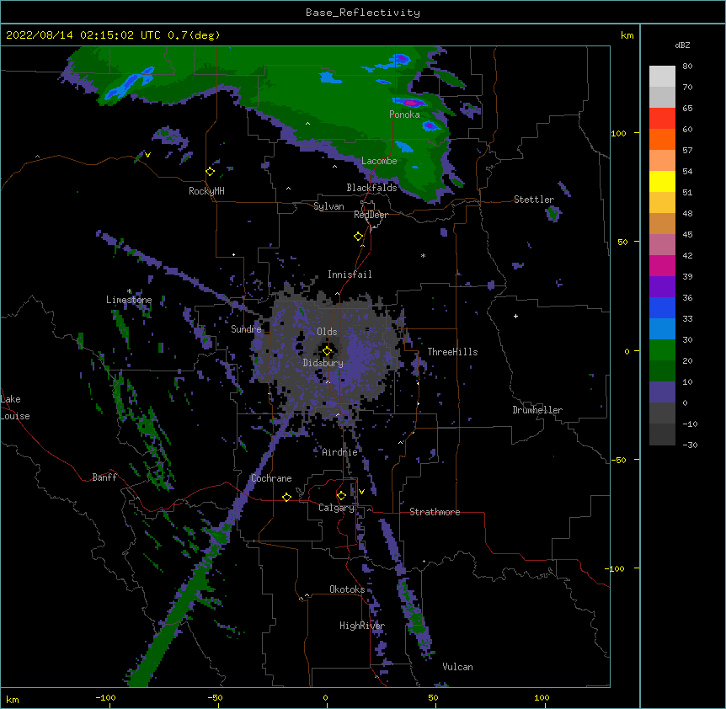Choose the bright yellow 51-54 dBZ swatch
The image size is (726, 709).
click(x=662, y=181)
